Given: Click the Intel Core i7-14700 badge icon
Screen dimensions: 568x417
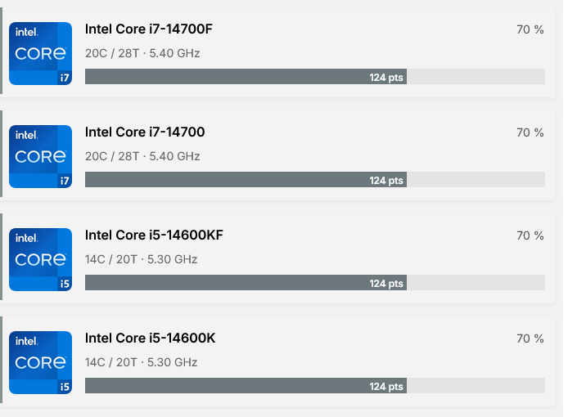Looking at the screenshot, I should coord(40,157).
